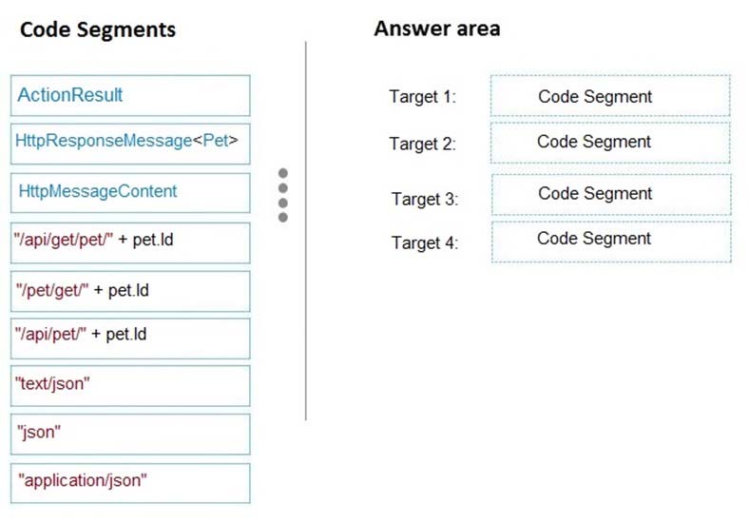The height and width of the screenshot is (523, 749).
Task: Click the Target 4 code segment slot
Action: pos(611,242)
